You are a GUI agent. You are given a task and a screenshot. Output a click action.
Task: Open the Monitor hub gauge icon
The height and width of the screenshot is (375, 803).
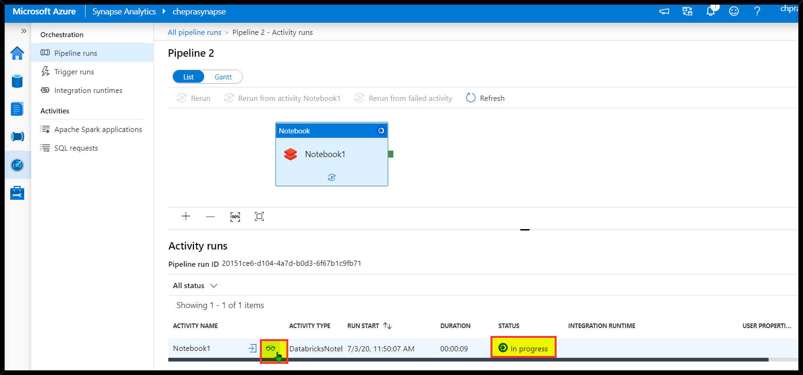(17, 164)
